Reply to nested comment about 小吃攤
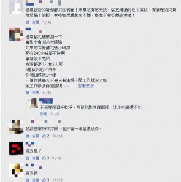Screen dimensions: 181x182 click(43, 114)
